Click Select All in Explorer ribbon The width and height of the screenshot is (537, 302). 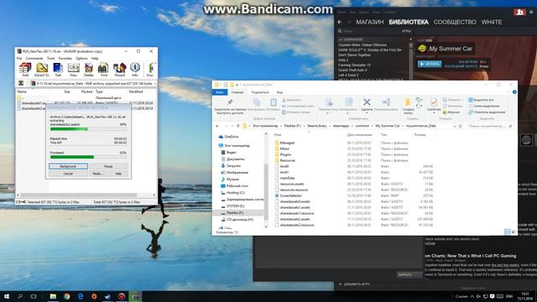(481, 100)
